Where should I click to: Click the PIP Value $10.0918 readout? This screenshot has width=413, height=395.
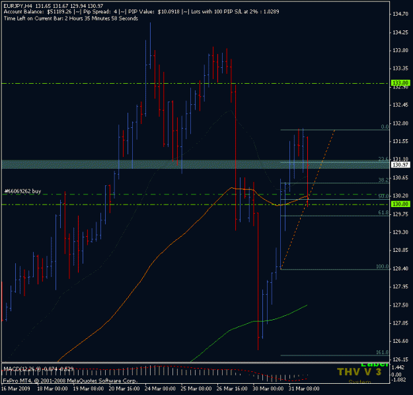(154, 12)
